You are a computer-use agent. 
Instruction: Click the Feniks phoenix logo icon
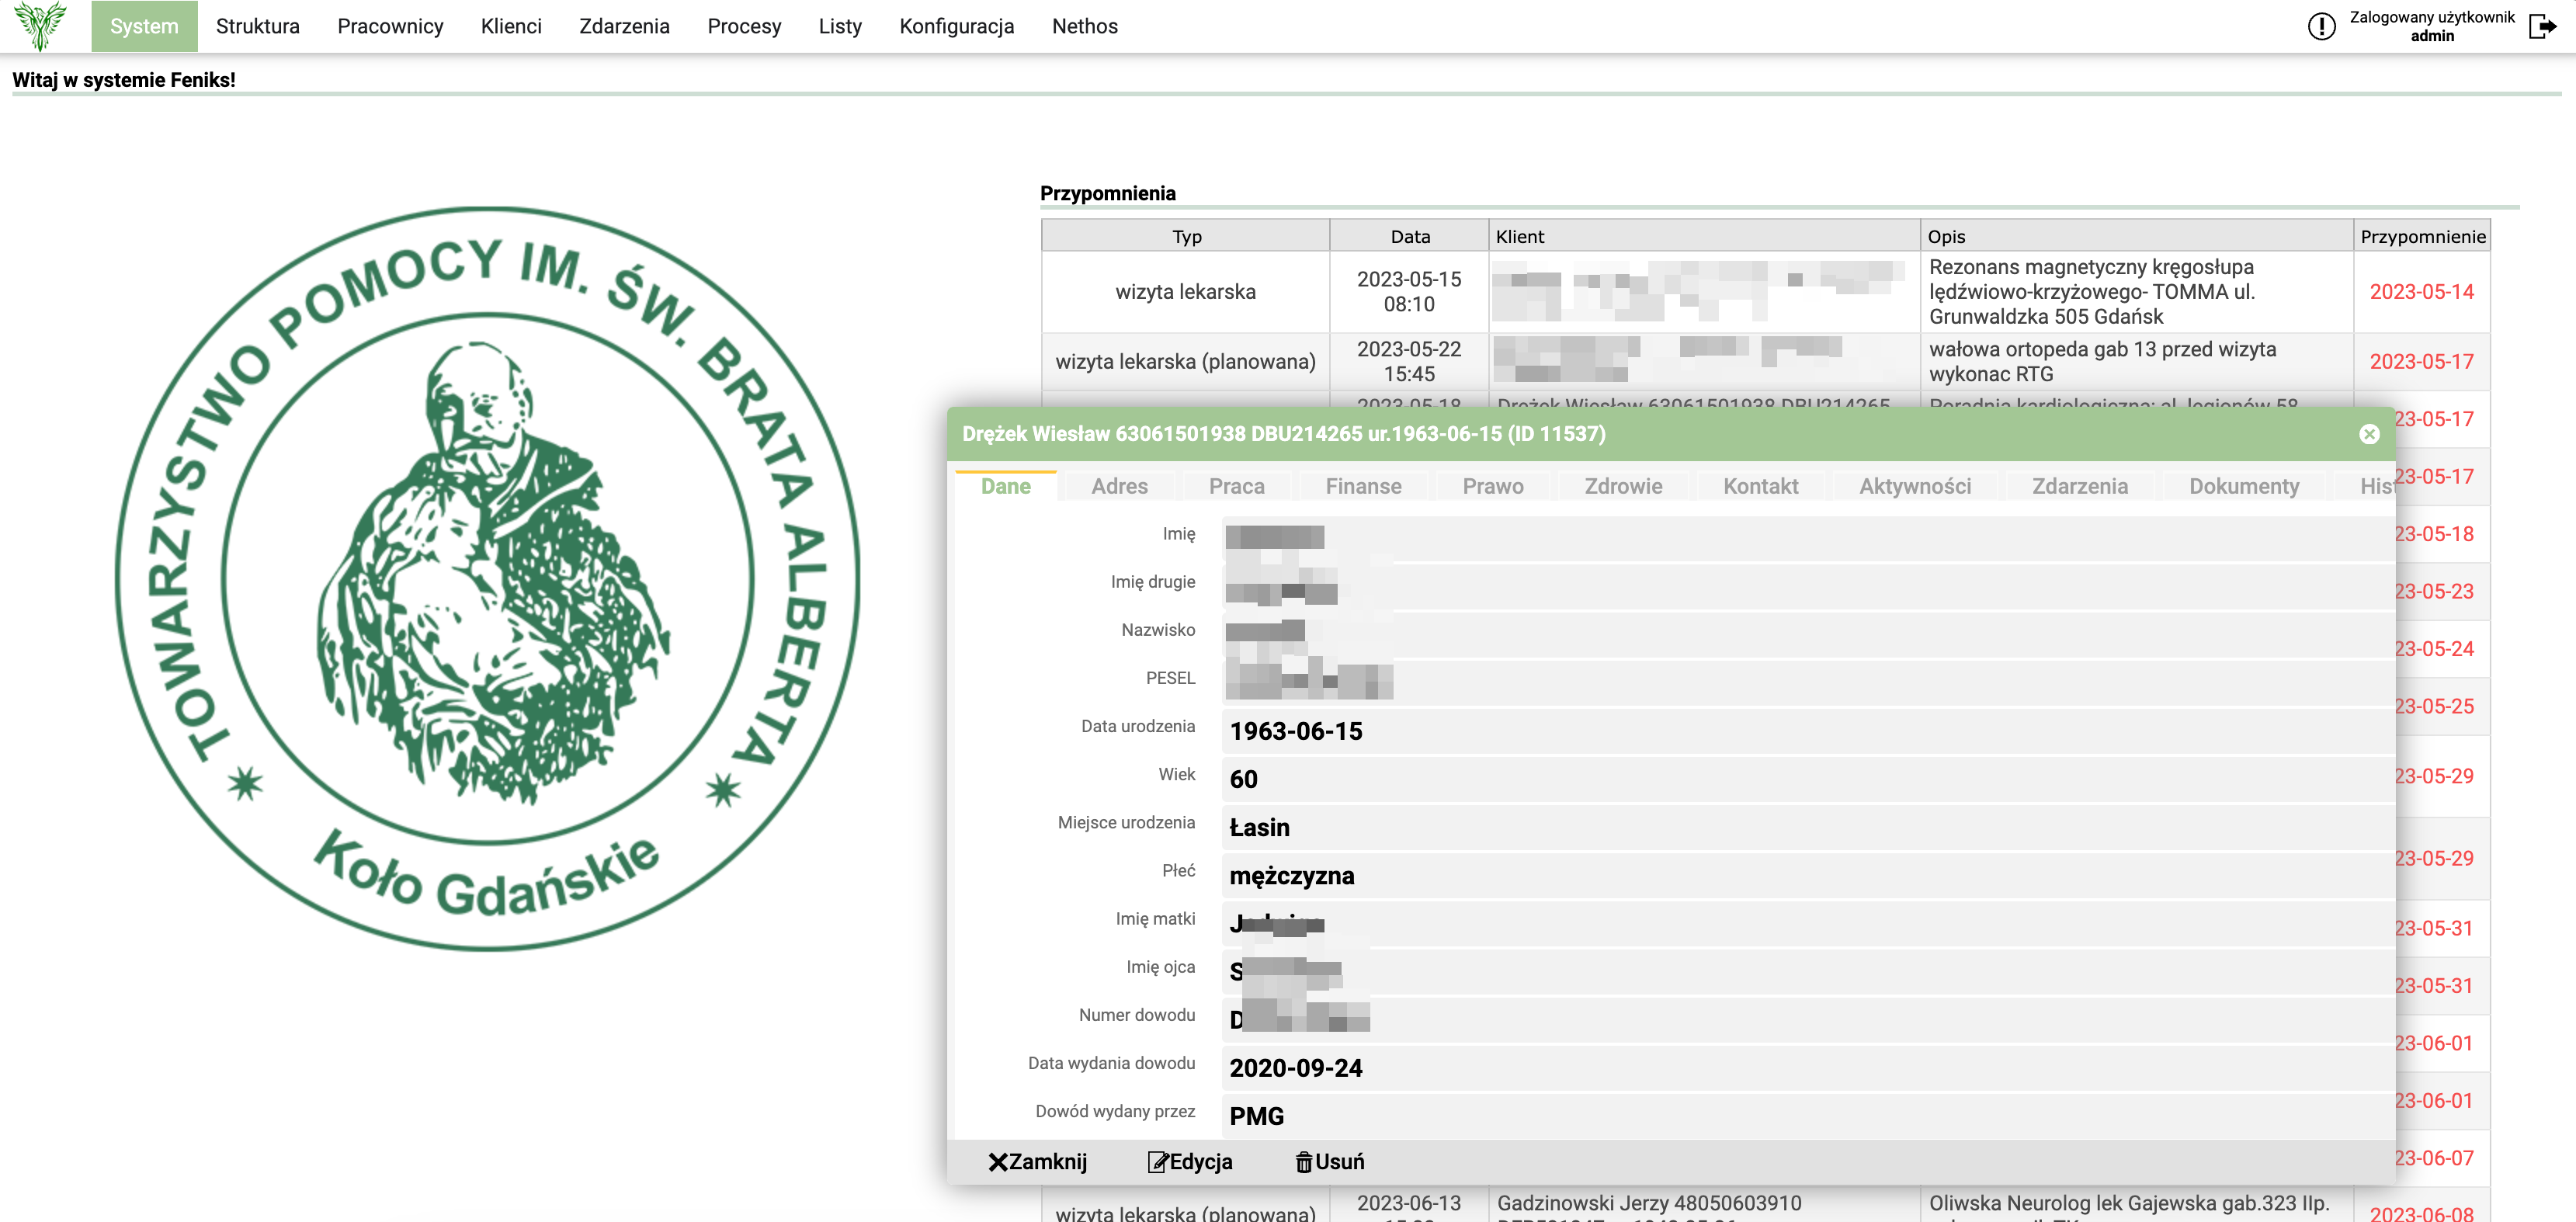click(x=40, y=25)
